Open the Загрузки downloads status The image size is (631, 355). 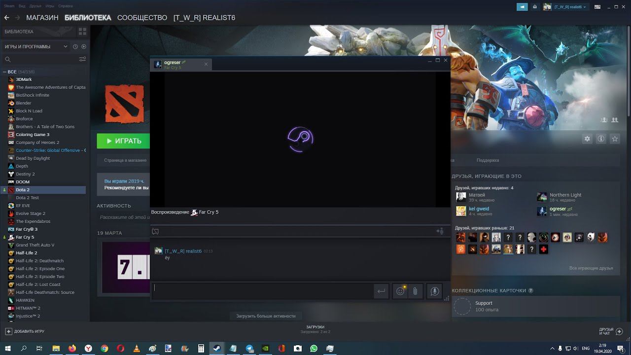(315, 329)
